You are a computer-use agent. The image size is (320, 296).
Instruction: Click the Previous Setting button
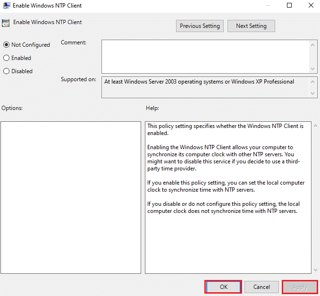(200, 26)
